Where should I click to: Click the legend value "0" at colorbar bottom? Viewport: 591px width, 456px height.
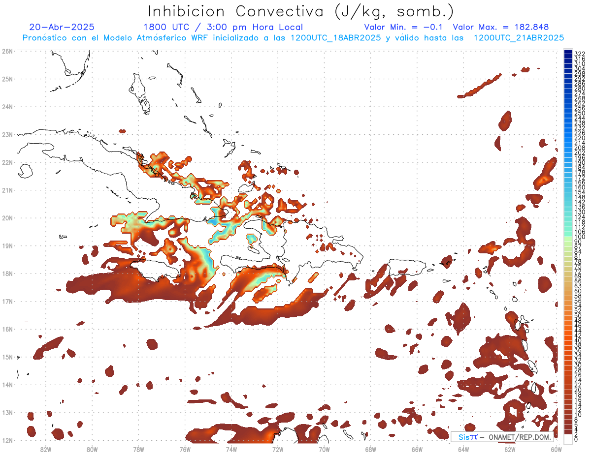pos(577,439)
